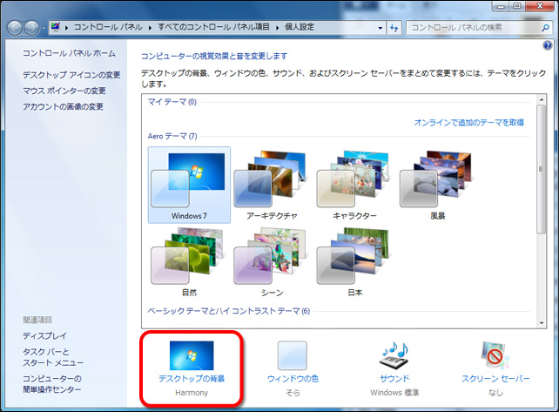Screen dimensions: 559x412
Task: Open ウィンドウの色 window color icon
Action: (292, 357)
